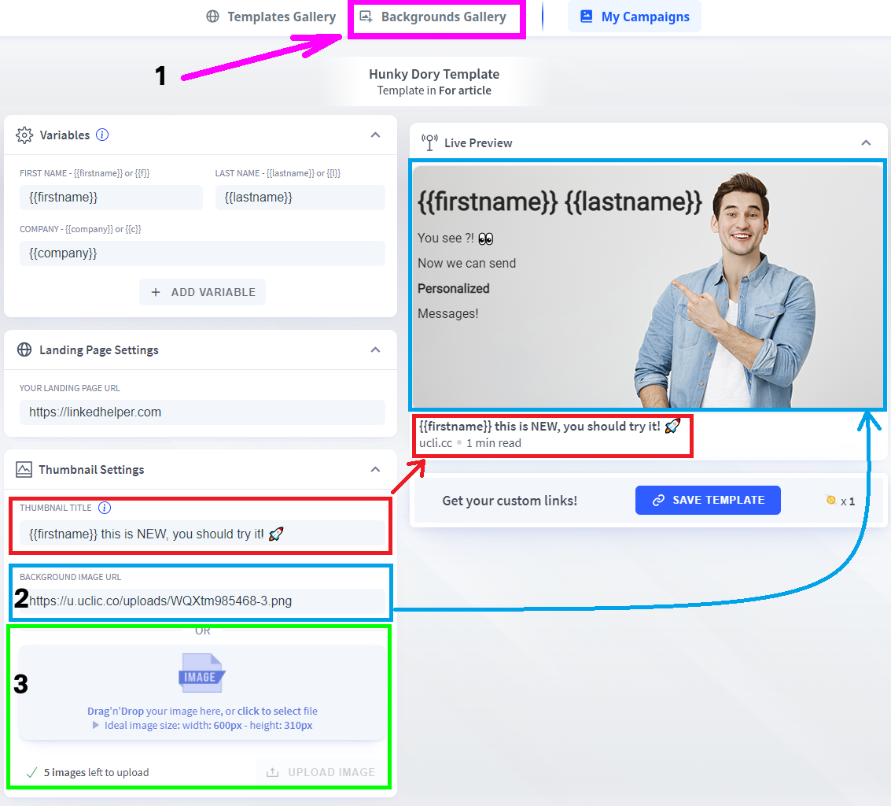Click the Add Variable button
The width and height of the screenshot is (891, 806).
(x=202, y=292)
